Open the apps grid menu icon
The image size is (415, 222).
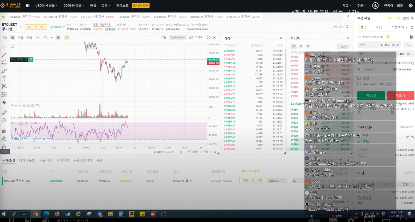click(x=28, y=5)
